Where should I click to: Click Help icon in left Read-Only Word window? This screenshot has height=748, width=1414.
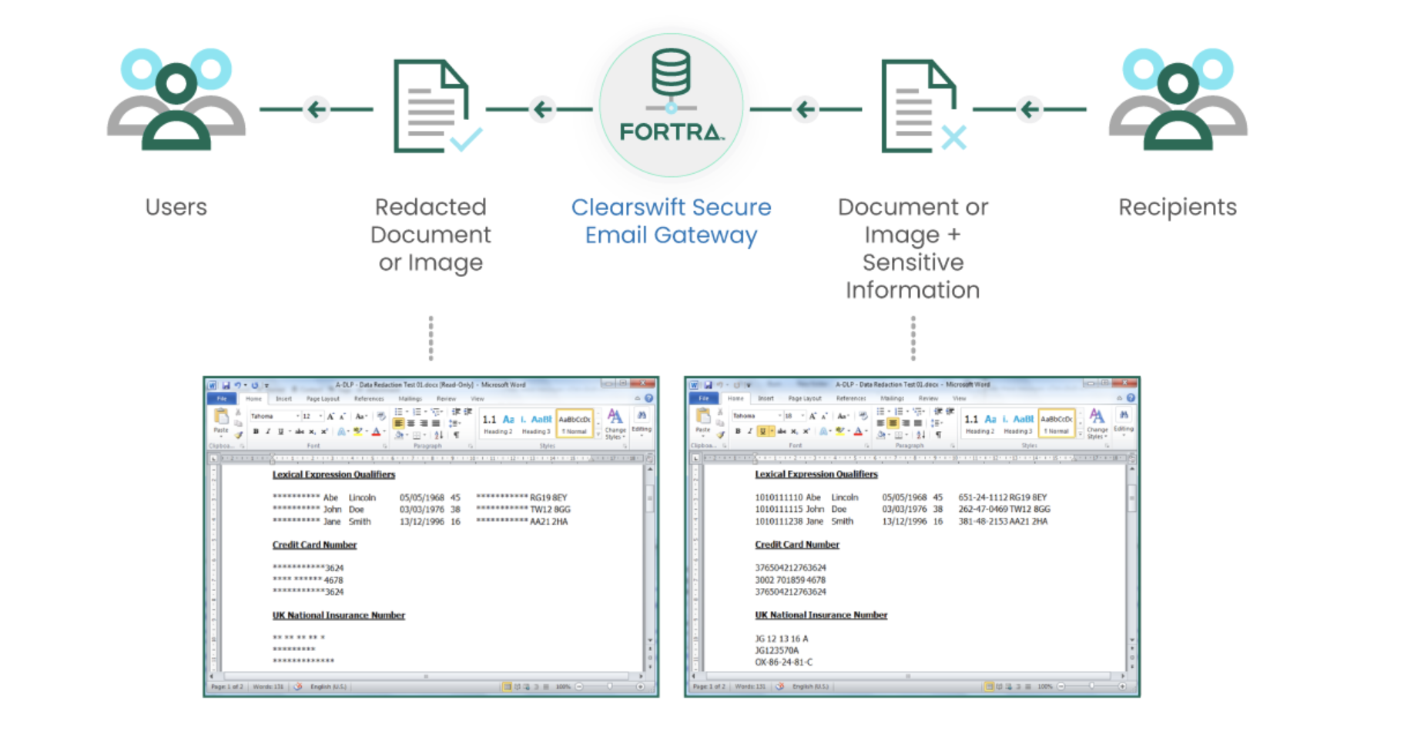click(649, 398)
